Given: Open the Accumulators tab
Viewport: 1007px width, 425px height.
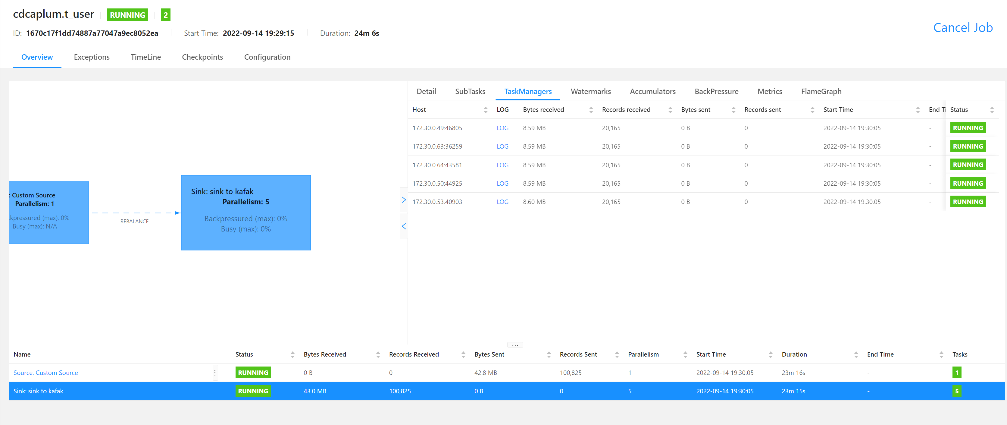Looking at the screenshot, I should (652, 92).
